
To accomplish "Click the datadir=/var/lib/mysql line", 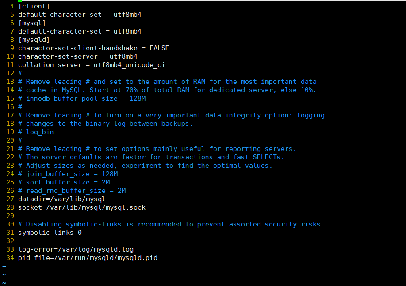I will (61, 199).
